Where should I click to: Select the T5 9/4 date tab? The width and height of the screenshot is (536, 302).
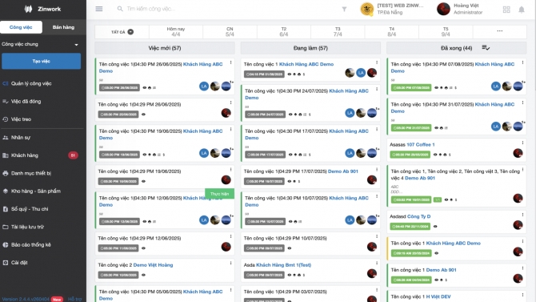tap(446, 31)
